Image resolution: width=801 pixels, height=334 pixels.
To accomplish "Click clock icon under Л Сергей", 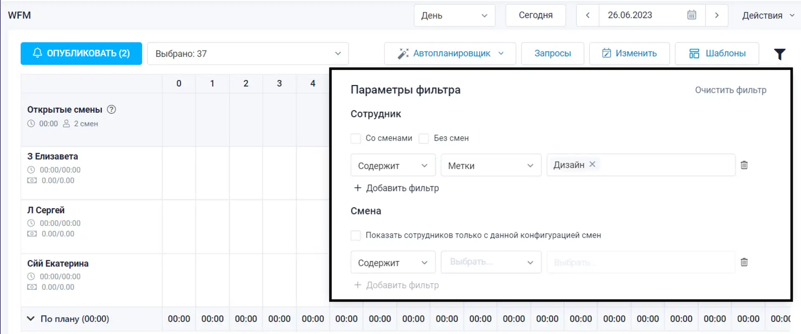I will point(31,223).
